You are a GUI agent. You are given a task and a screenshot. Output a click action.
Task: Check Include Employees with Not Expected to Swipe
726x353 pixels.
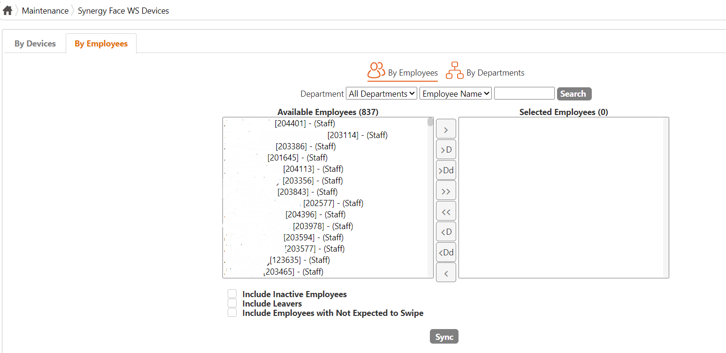point(232,313)
